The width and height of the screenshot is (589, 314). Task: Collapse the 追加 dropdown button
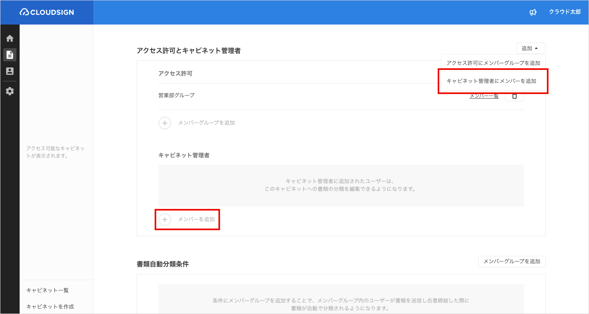point(531,48)
